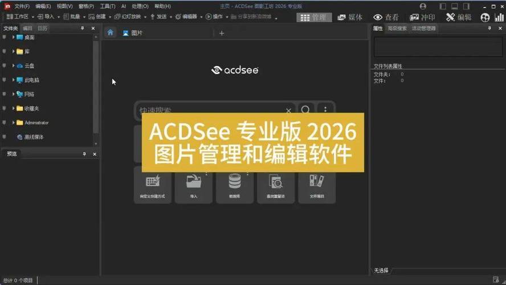The image size is (506, 285).
Task: Switch to the 高级搜索 tab
Action: tap(397, 28)
